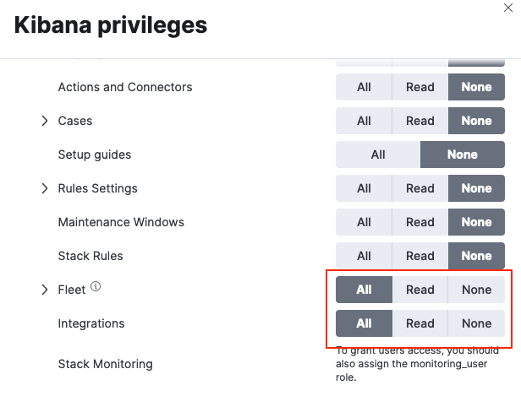521x396 pixels.
Task: Set Stack Rules privilege to All
Action: click(x=364, y=256)
